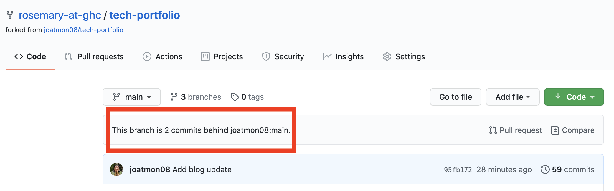Click the play circle icon on the Actions tab
The height and width of the screenshot is (191, 614).
pyautogui.click(x=147, y=56)
